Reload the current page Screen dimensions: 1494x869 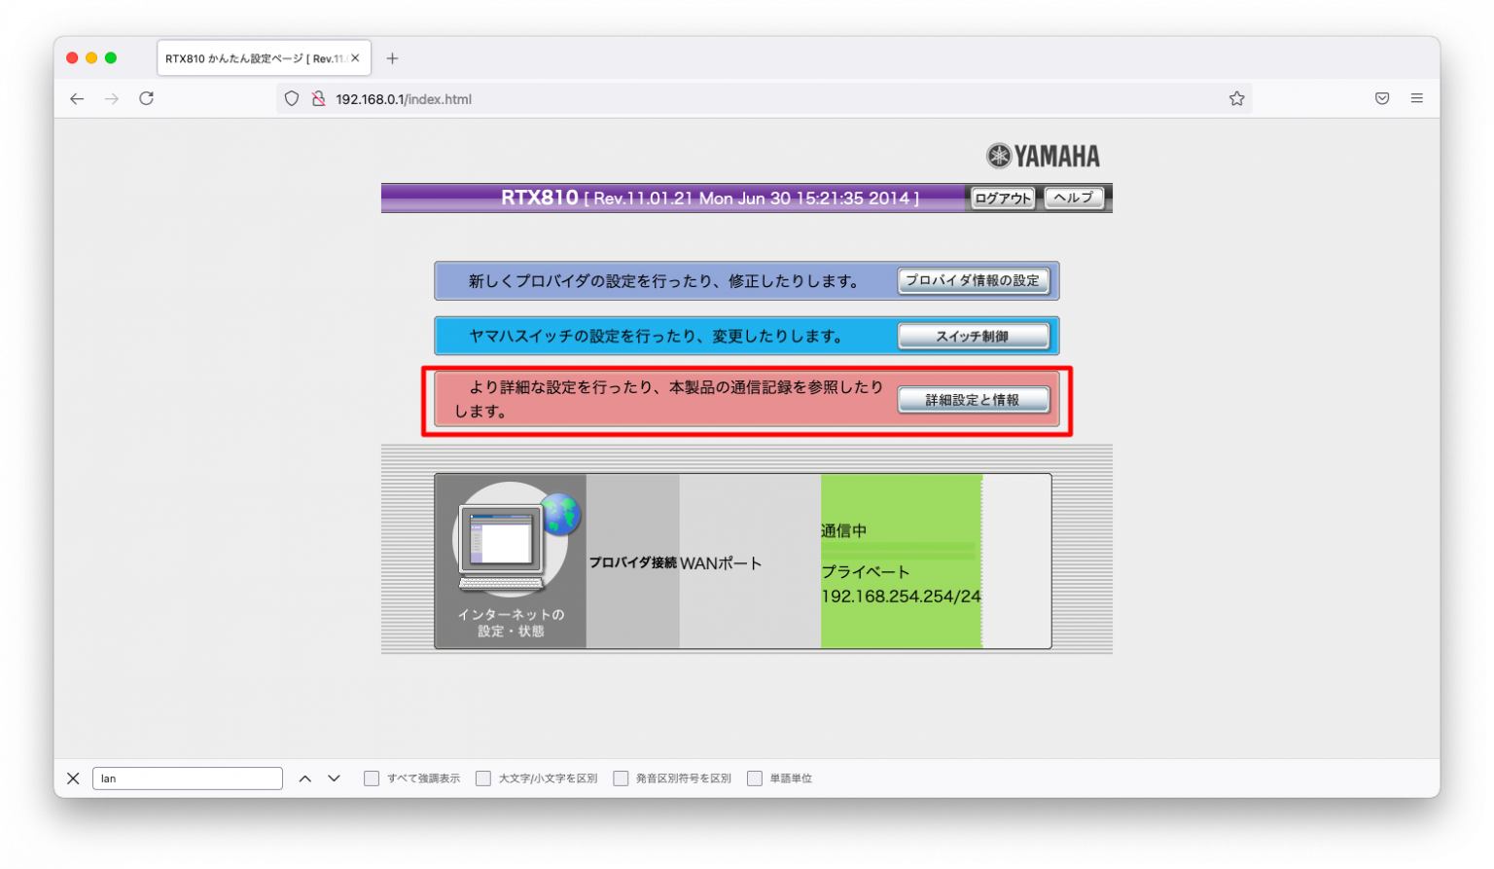click(147, 98)
